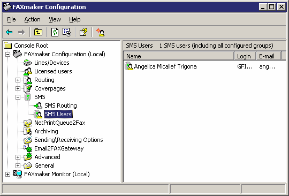Select the highlighted SMS Users label

[58, 114]
